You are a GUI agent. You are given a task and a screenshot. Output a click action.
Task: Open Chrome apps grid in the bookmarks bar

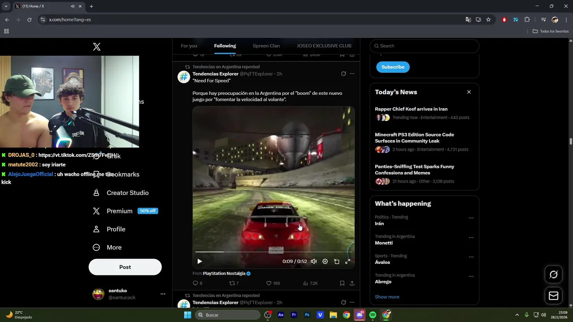point(6,31)
